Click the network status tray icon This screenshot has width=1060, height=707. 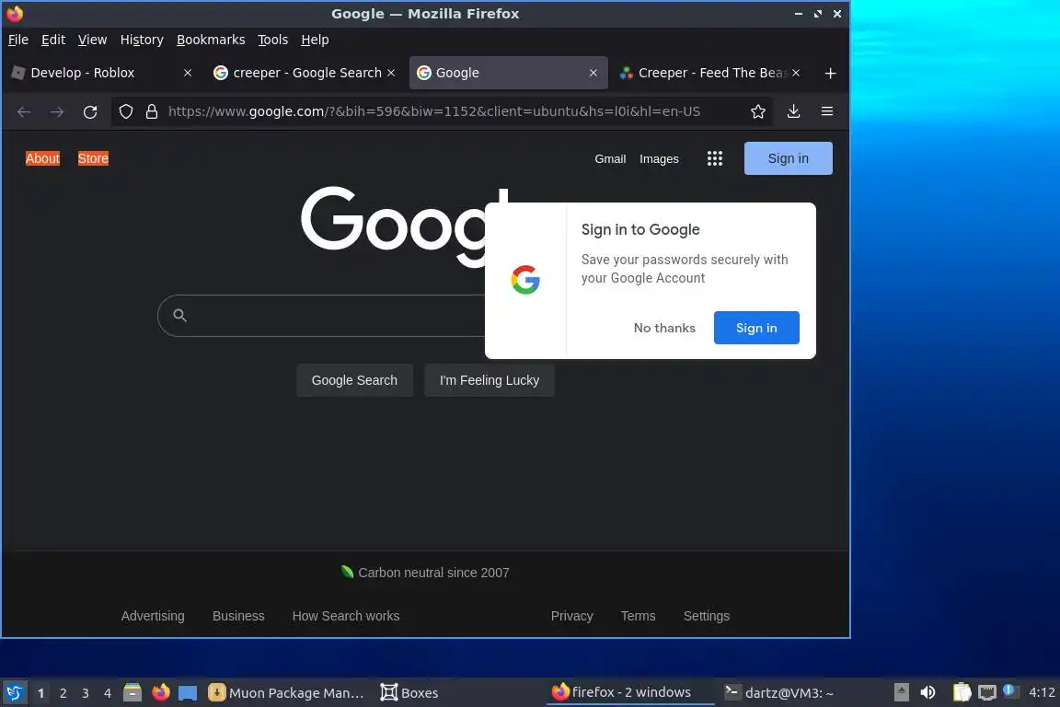click(x=987, y=693)
